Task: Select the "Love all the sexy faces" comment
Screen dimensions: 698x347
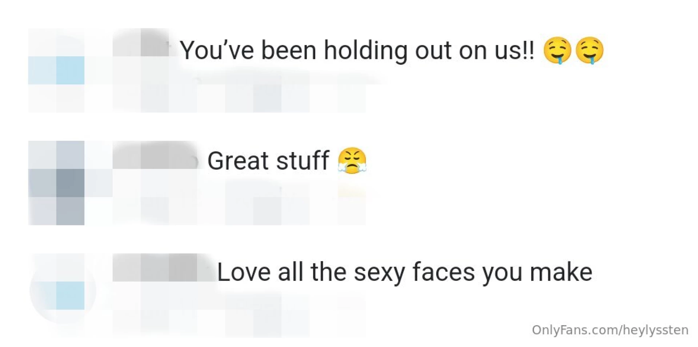Action: (x=404, y=272)
